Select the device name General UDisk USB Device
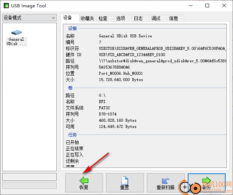 click(x=125, y=36)
